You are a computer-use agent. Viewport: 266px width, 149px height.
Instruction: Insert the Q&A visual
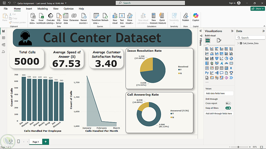click(x=222, y=73)
